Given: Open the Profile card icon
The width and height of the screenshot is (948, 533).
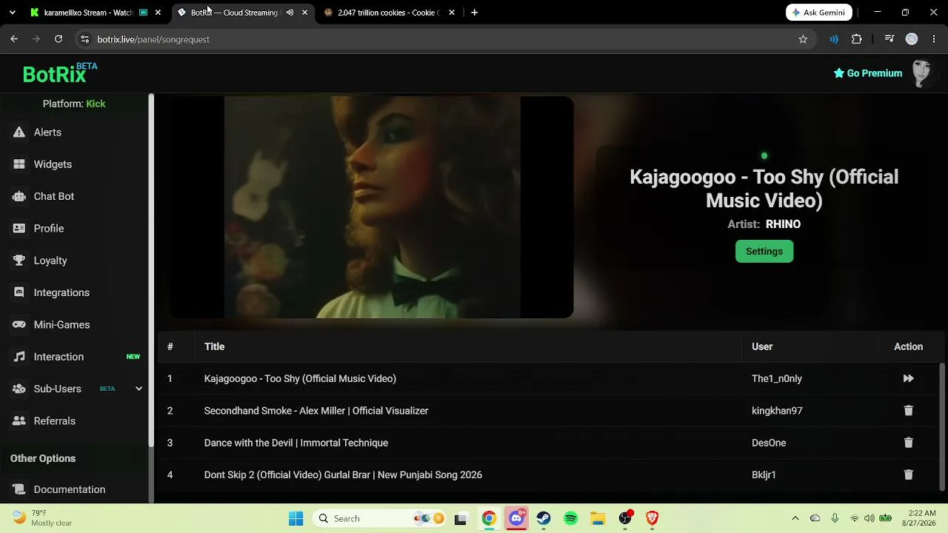Looking at the screenshot, I should pyautogui.click(x=19, y=229).
